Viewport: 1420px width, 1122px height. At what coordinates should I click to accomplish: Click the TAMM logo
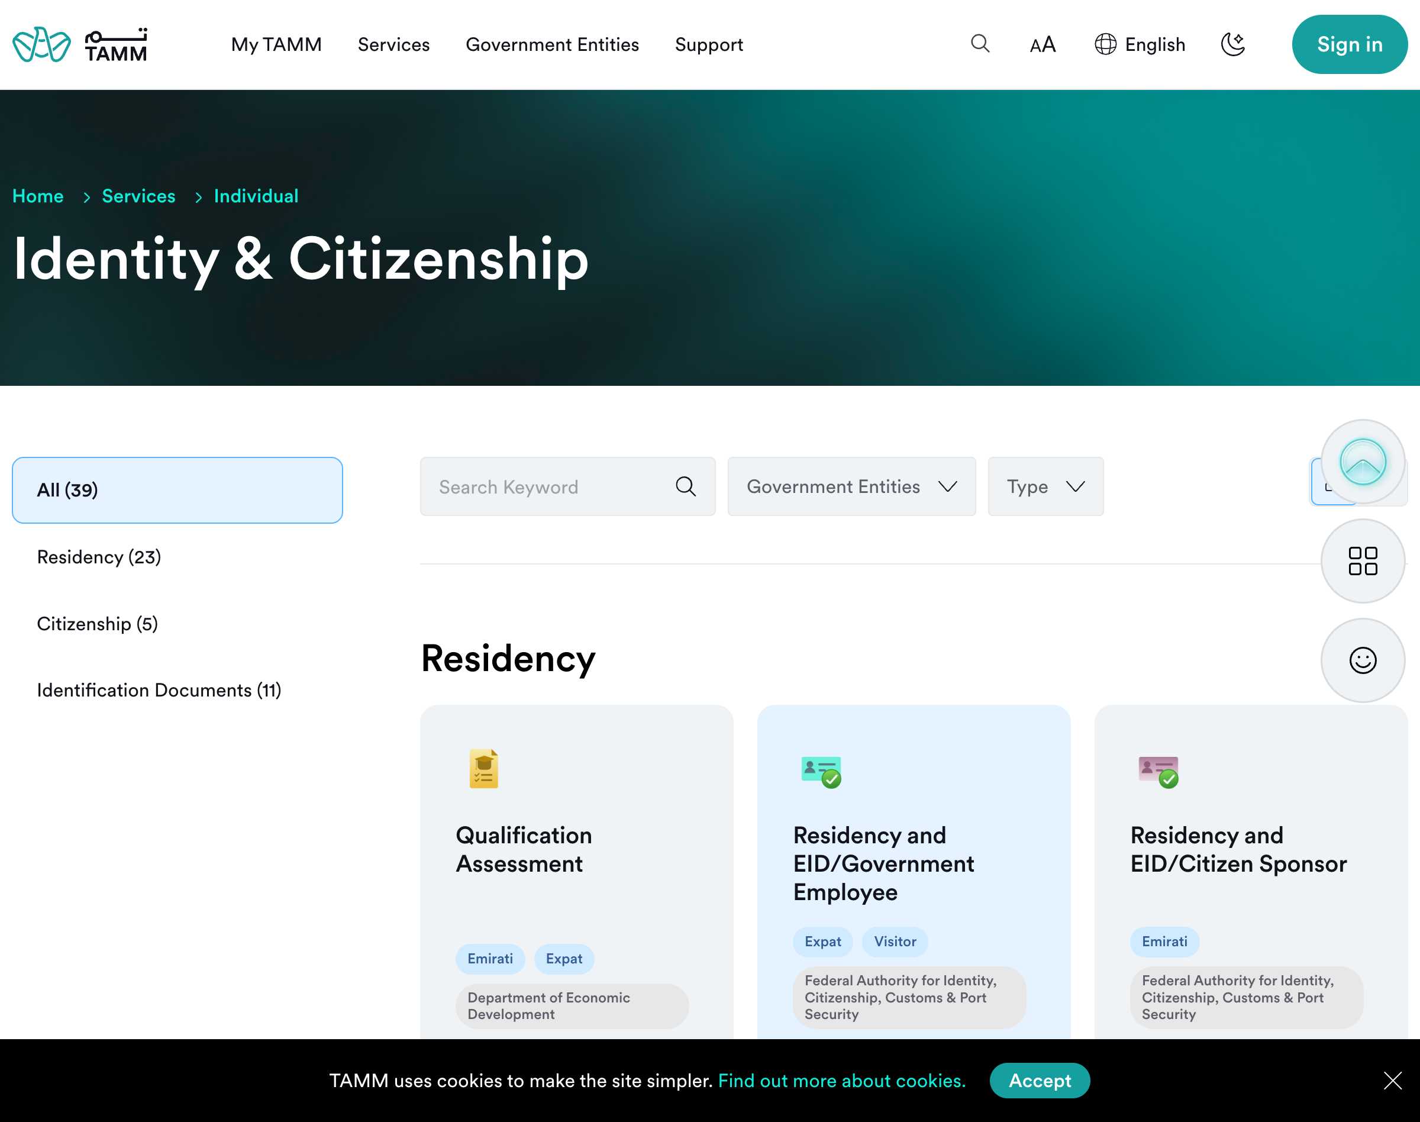(x=79, y=44)
